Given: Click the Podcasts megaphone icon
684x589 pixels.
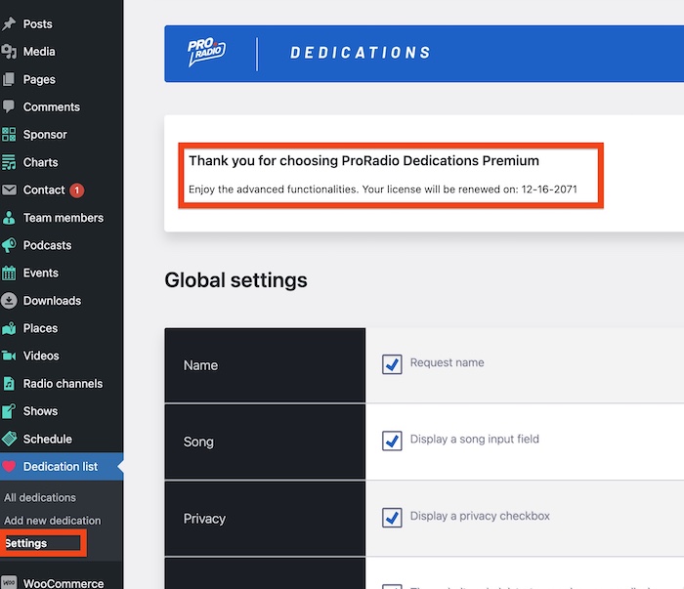Looking at the screenshot, I should pos(9,245).
